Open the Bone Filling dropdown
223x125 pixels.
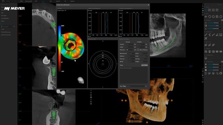pyautogui.click(x=137, y=86)
